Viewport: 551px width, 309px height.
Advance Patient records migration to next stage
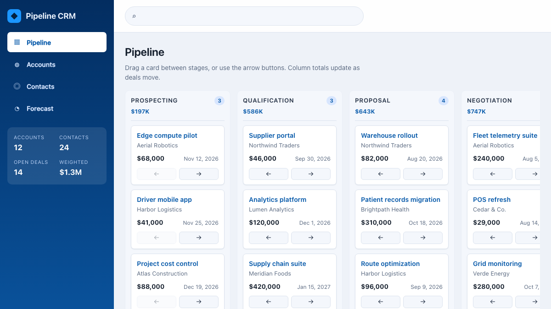click(423, 238)
